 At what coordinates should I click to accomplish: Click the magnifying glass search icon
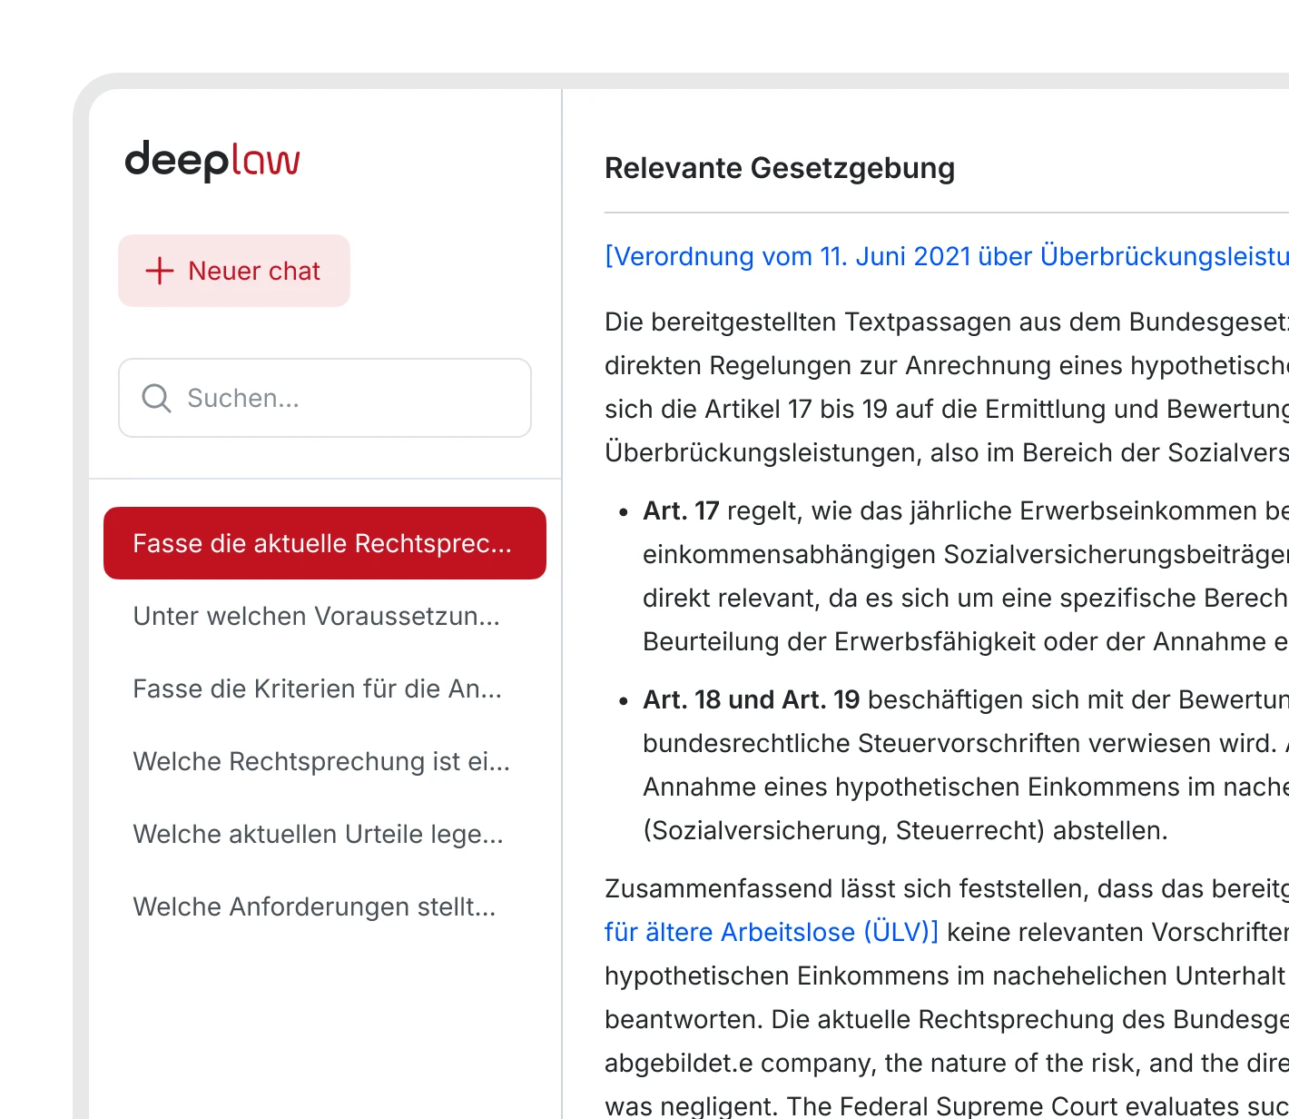[x=156, y=398]
